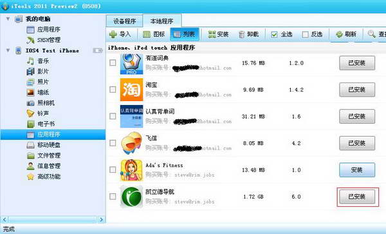
Task: Click 已安装 button for 有道词典
Action: (x=357, y=63)
